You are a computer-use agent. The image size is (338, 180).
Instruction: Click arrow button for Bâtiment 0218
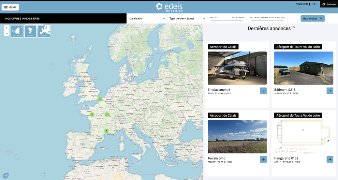point(330,91)
